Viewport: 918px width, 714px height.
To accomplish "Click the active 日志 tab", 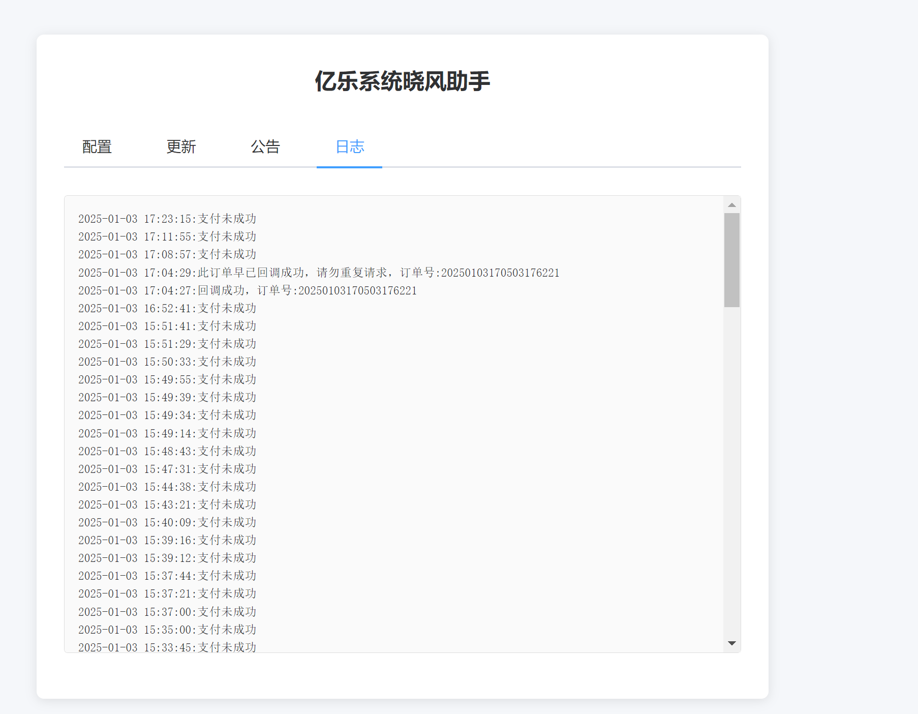I will [x=349, y=146].
